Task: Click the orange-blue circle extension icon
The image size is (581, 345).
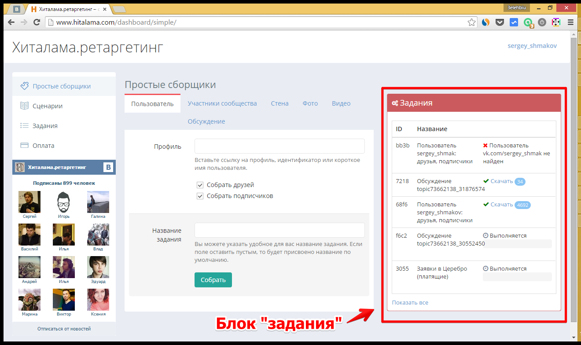Action: [485, 22]
